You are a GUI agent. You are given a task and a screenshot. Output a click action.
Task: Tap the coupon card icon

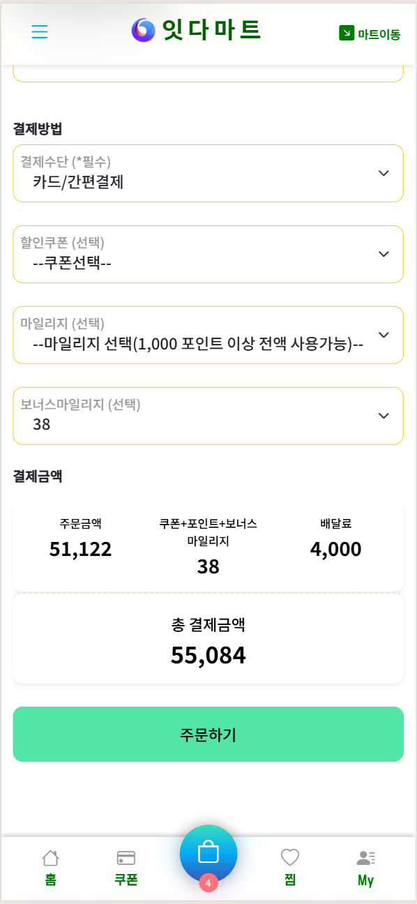tap(126, 858)
